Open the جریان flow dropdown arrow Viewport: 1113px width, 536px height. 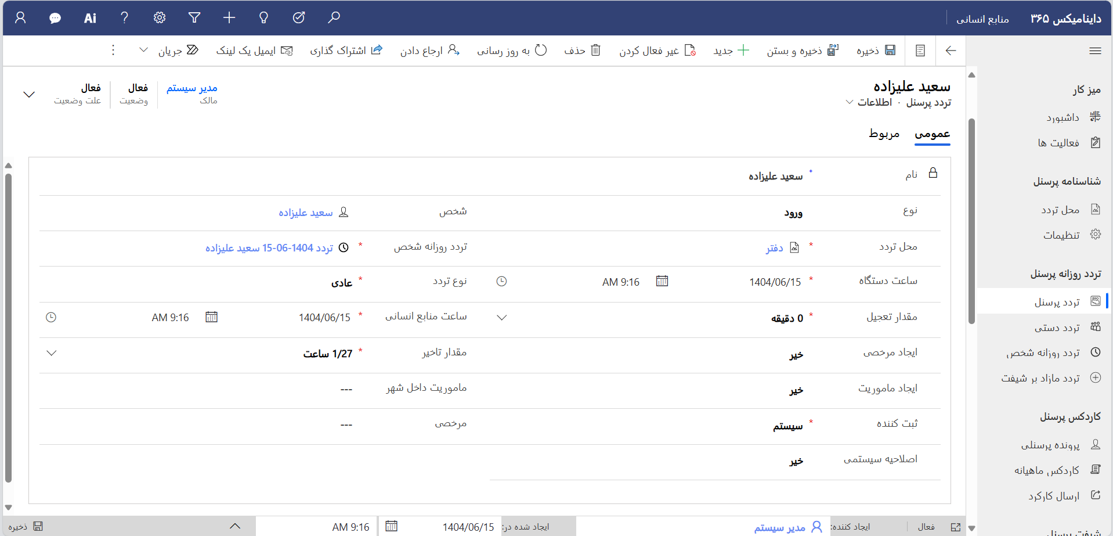click(143, 50)
